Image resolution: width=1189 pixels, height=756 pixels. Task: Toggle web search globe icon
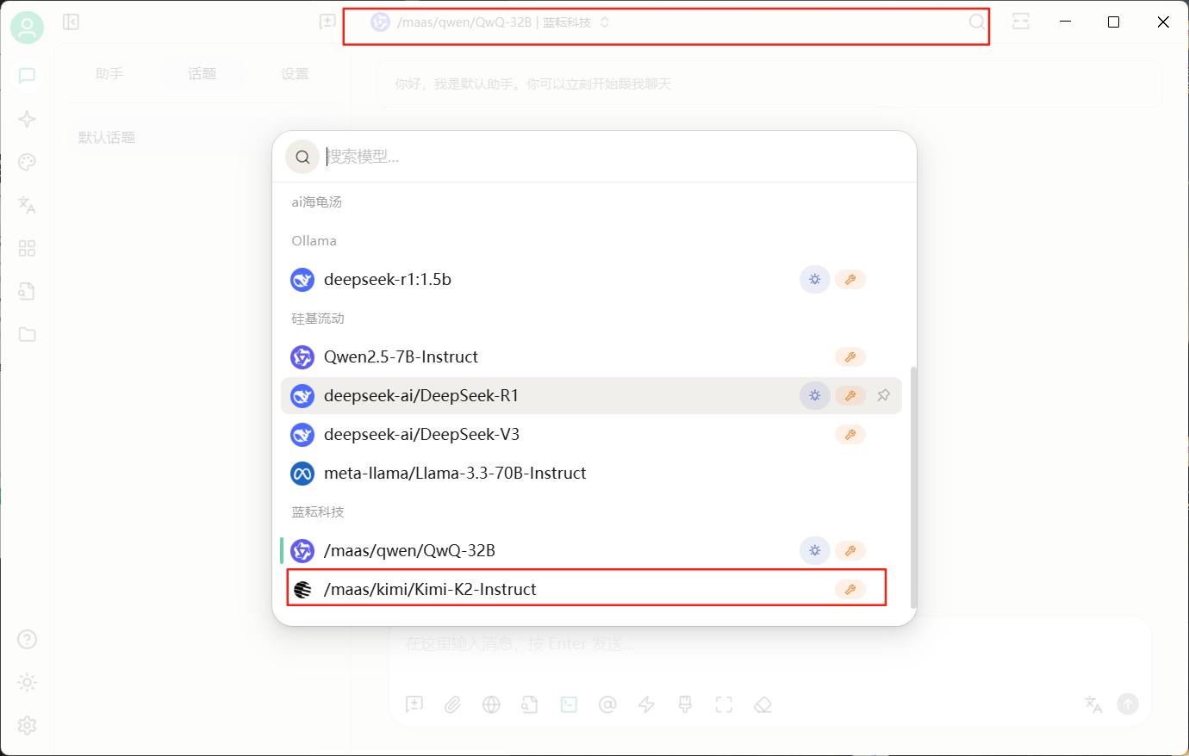click(491, 704)
